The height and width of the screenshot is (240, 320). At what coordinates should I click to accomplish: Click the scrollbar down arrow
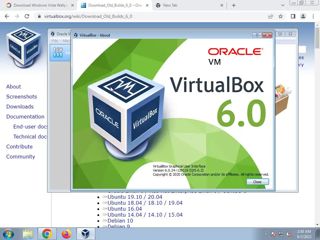coord(317,225)
